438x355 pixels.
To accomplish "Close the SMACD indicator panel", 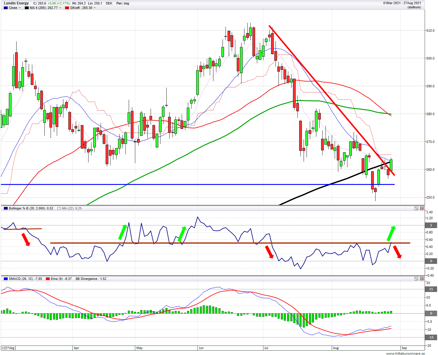I will (422, 279).
